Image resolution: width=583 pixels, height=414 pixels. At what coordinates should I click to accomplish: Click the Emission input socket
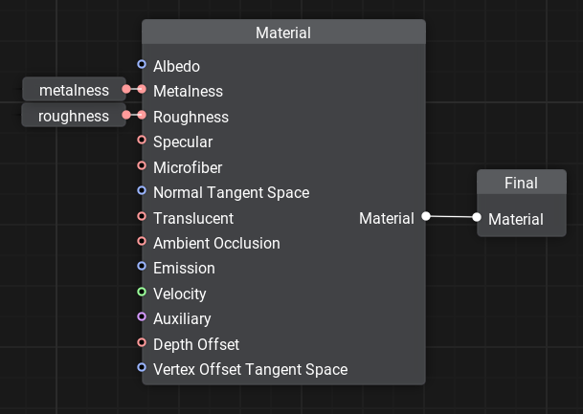point(142,267)
